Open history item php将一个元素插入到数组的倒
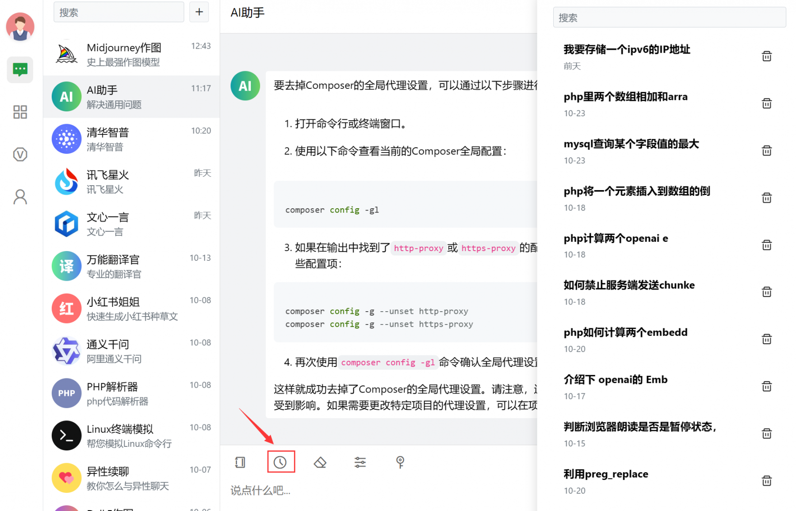 (637, 191)
